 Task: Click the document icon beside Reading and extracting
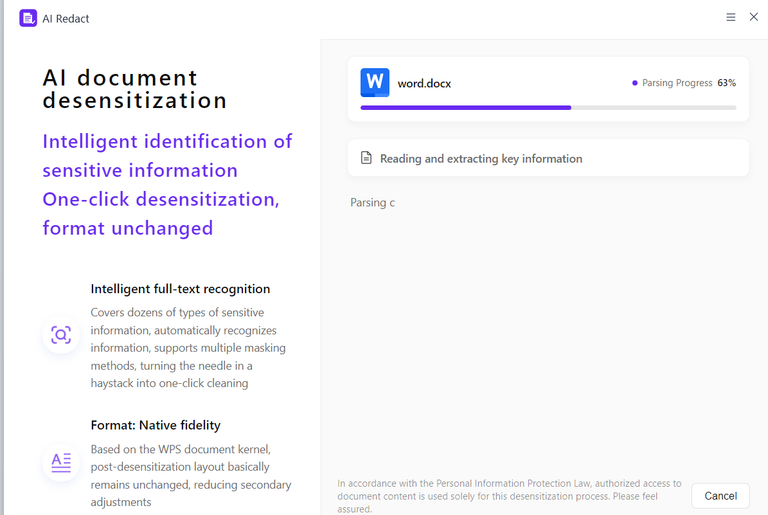(x=366, y=158)
